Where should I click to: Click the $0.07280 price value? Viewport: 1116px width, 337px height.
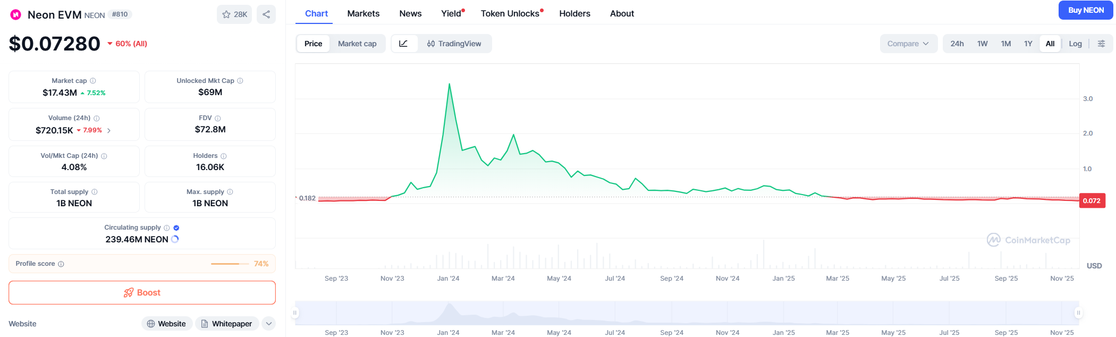(x=54, y=44)
